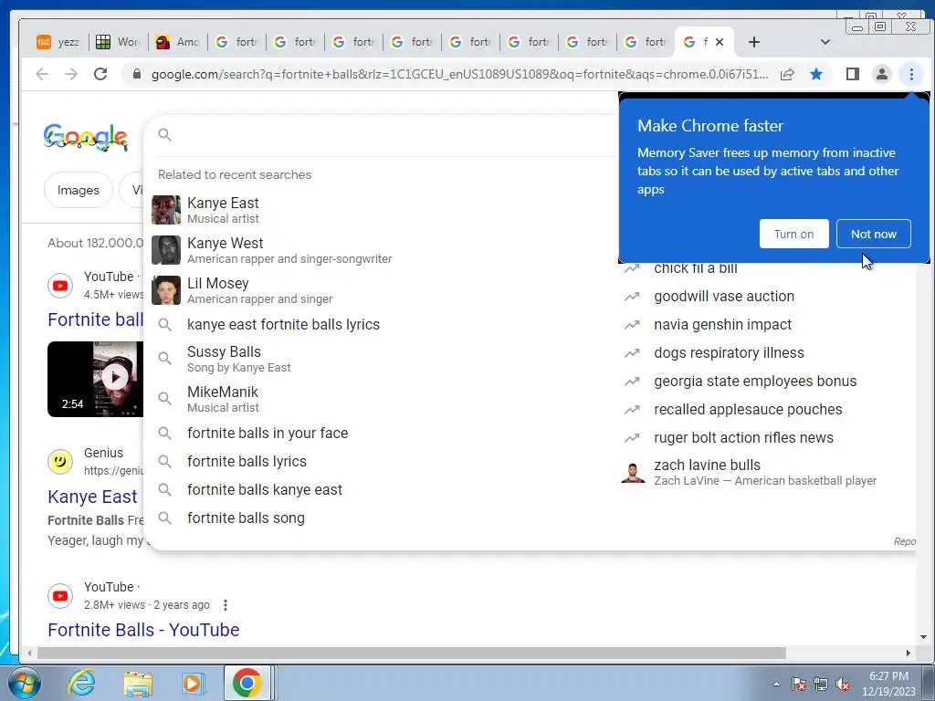Open the 'Kanye East' Genius result link
This screenshot has width=935, height=701.
[92, 497]
